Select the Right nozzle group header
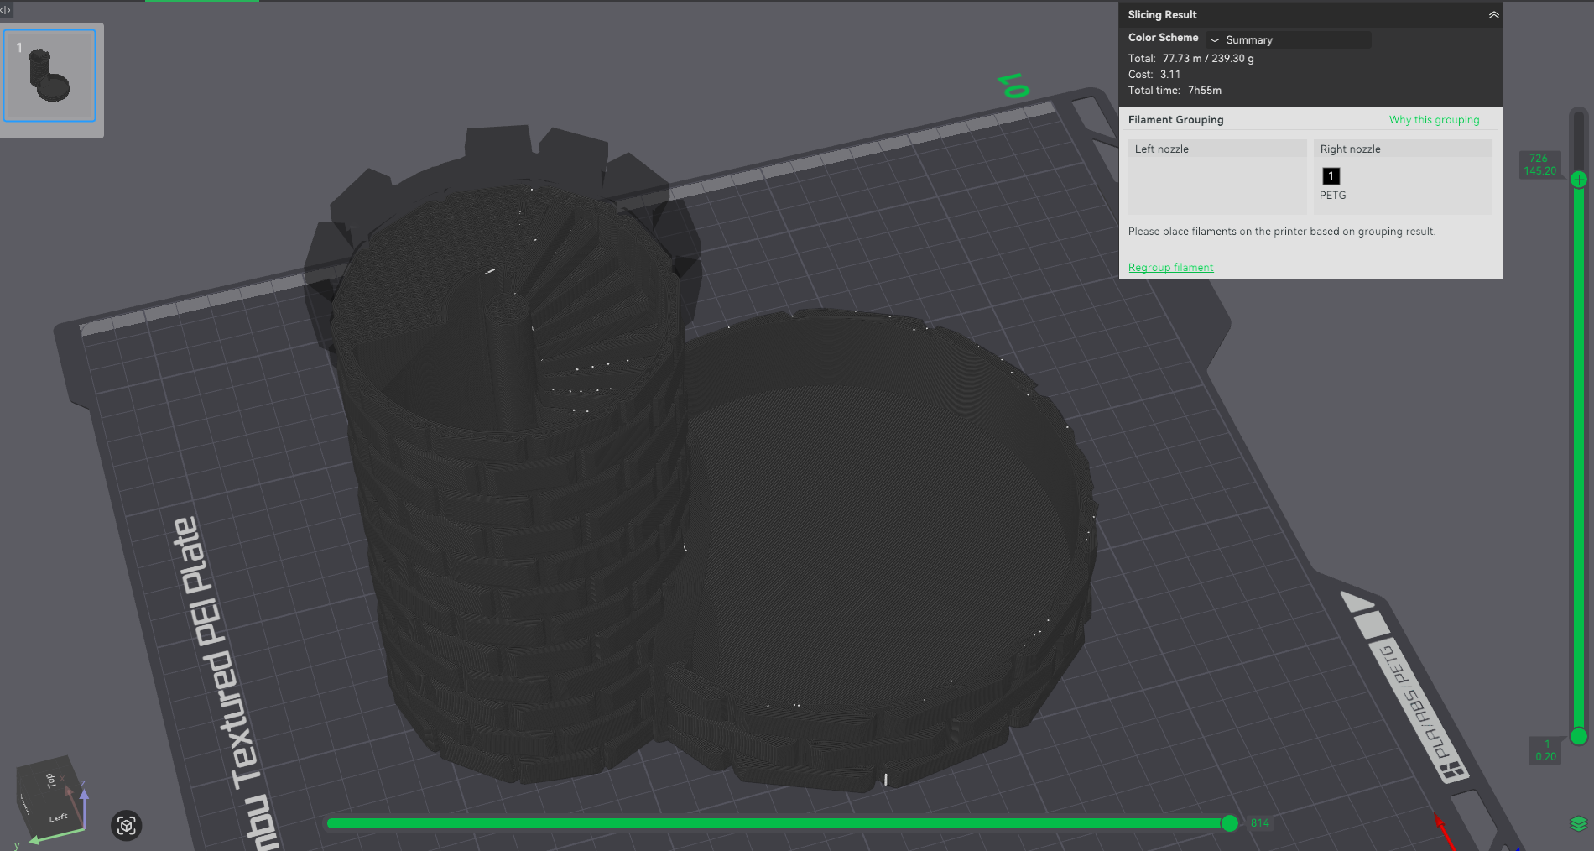The height and width of the screenshot is (851, 1594). tap(1403, 149)
